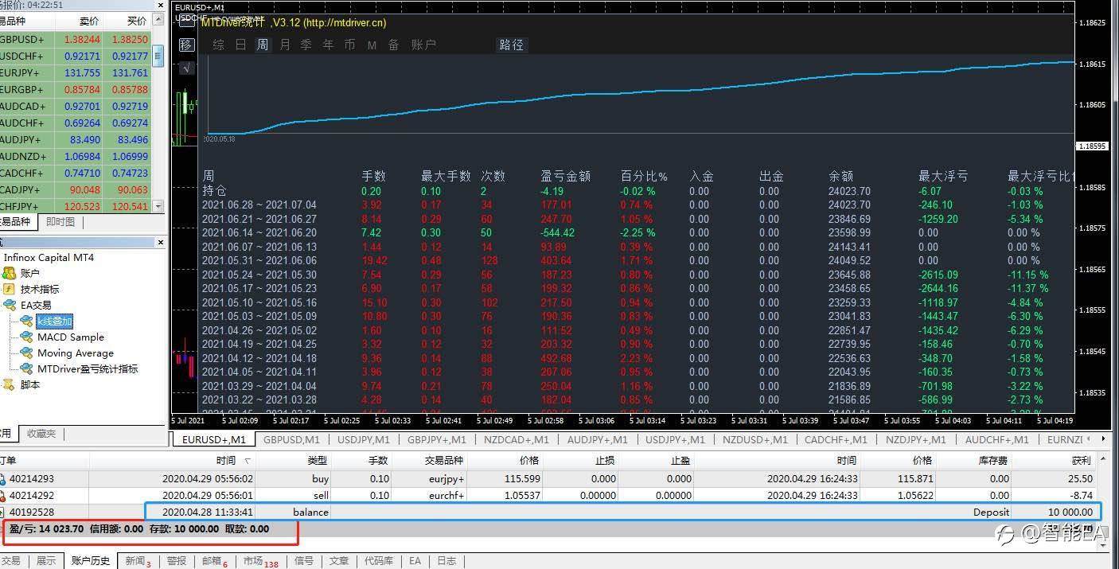Open the GBPUSD,M1 chart tab
Viewport: 1119px width, 569px height.
pyautogui.click(x=290, y=439)
